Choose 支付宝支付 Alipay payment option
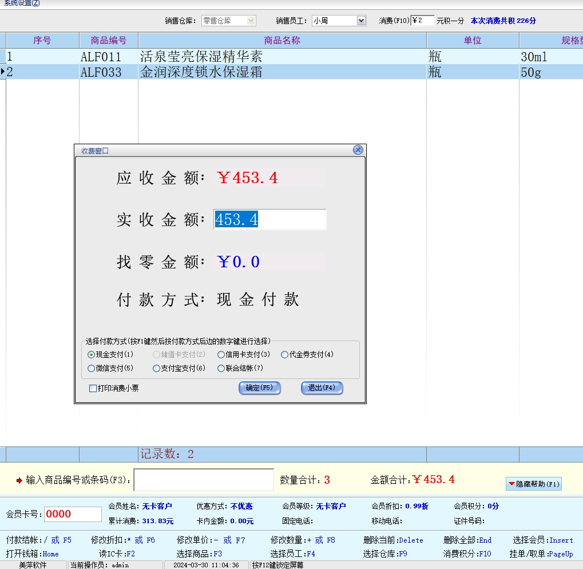The image size is (583, 569). [x=156, y=369]
